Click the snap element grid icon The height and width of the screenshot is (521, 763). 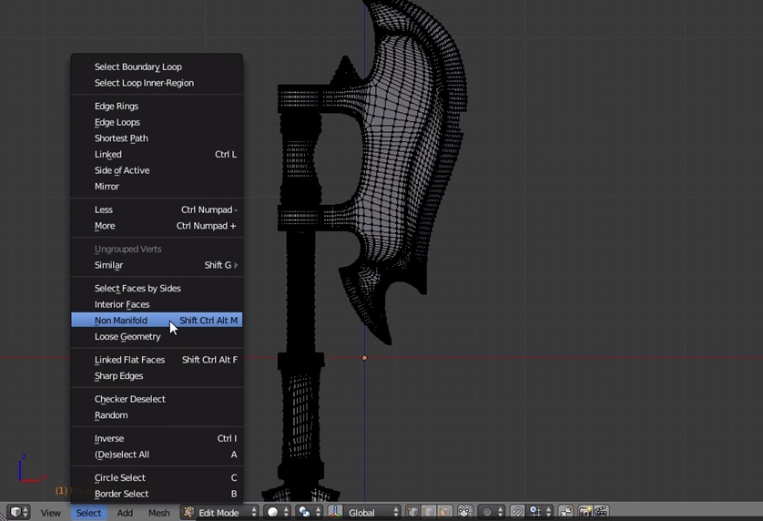(535, 512)
